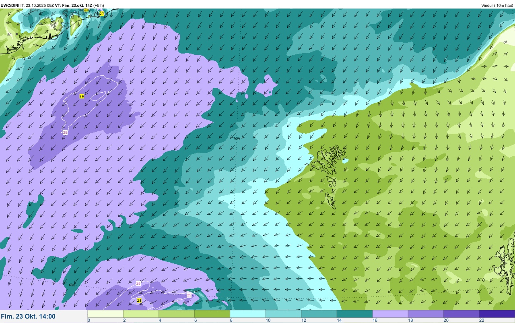
Task: Select the 16–18 light purple legend swatch
Action: (x=390, y=314)
